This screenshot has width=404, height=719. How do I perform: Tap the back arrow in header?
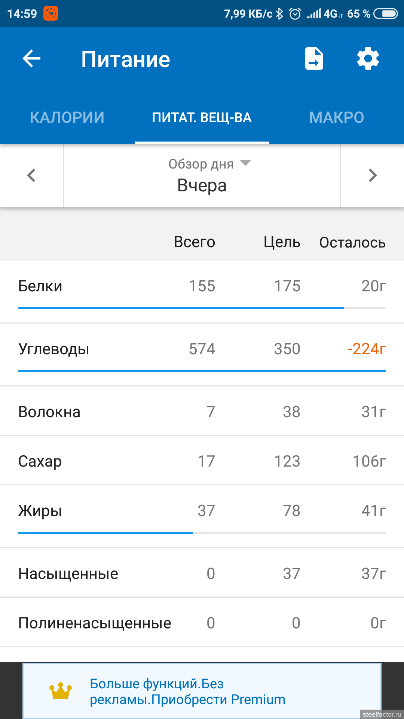point(31,59)
